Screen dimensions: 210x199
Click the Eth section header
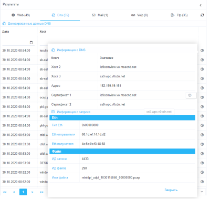122,117
